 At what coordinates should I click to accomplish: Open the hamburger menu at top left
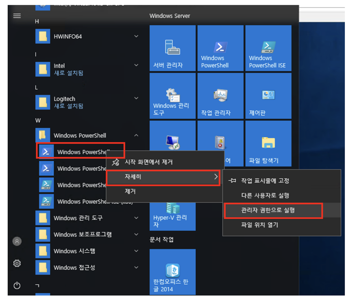click(17, 16)
